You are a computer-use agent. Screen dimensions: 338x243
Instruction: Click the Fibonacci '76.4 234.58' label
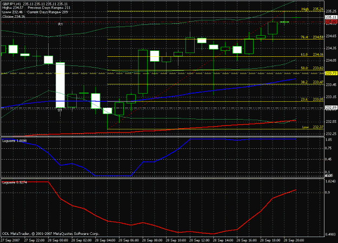pyautogui.click(x=312, y=37)
